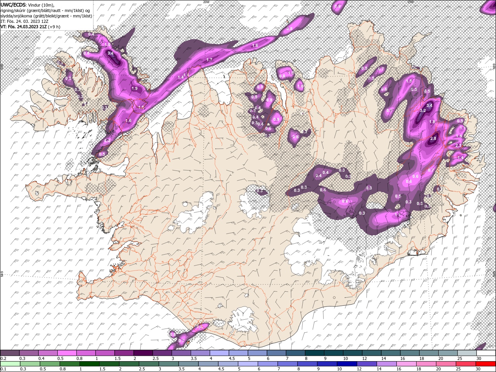
Task: Select the 0.3 green swatch in the lower legend row
Action: 29,364
